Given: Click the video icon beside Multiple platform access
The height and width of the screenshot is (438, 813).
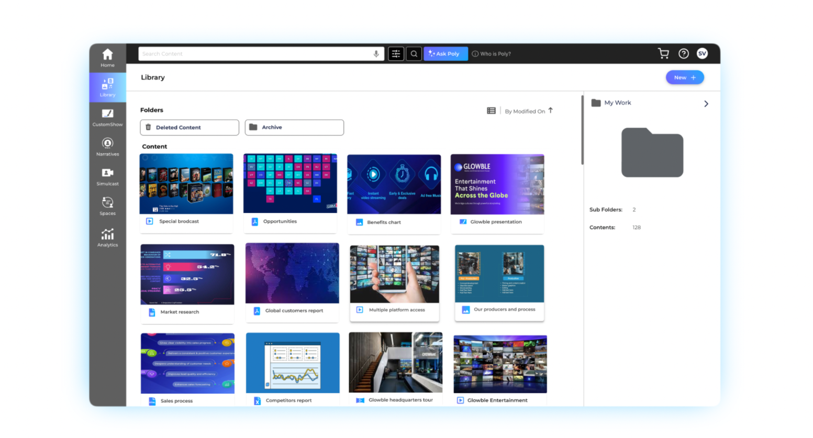Looking at the screenshot, I should coord(360,310).
